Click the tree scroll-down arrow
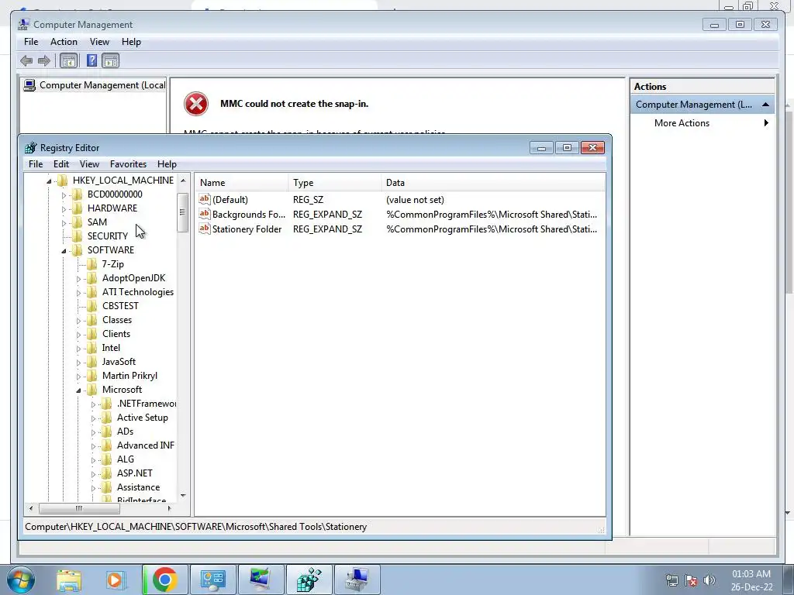The height and width of the screenshot is (595, 794). (183, 496)
